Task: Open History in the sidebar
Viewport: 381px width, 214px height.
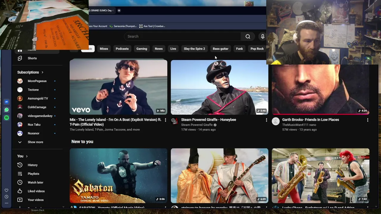Action: click(32, 165)
